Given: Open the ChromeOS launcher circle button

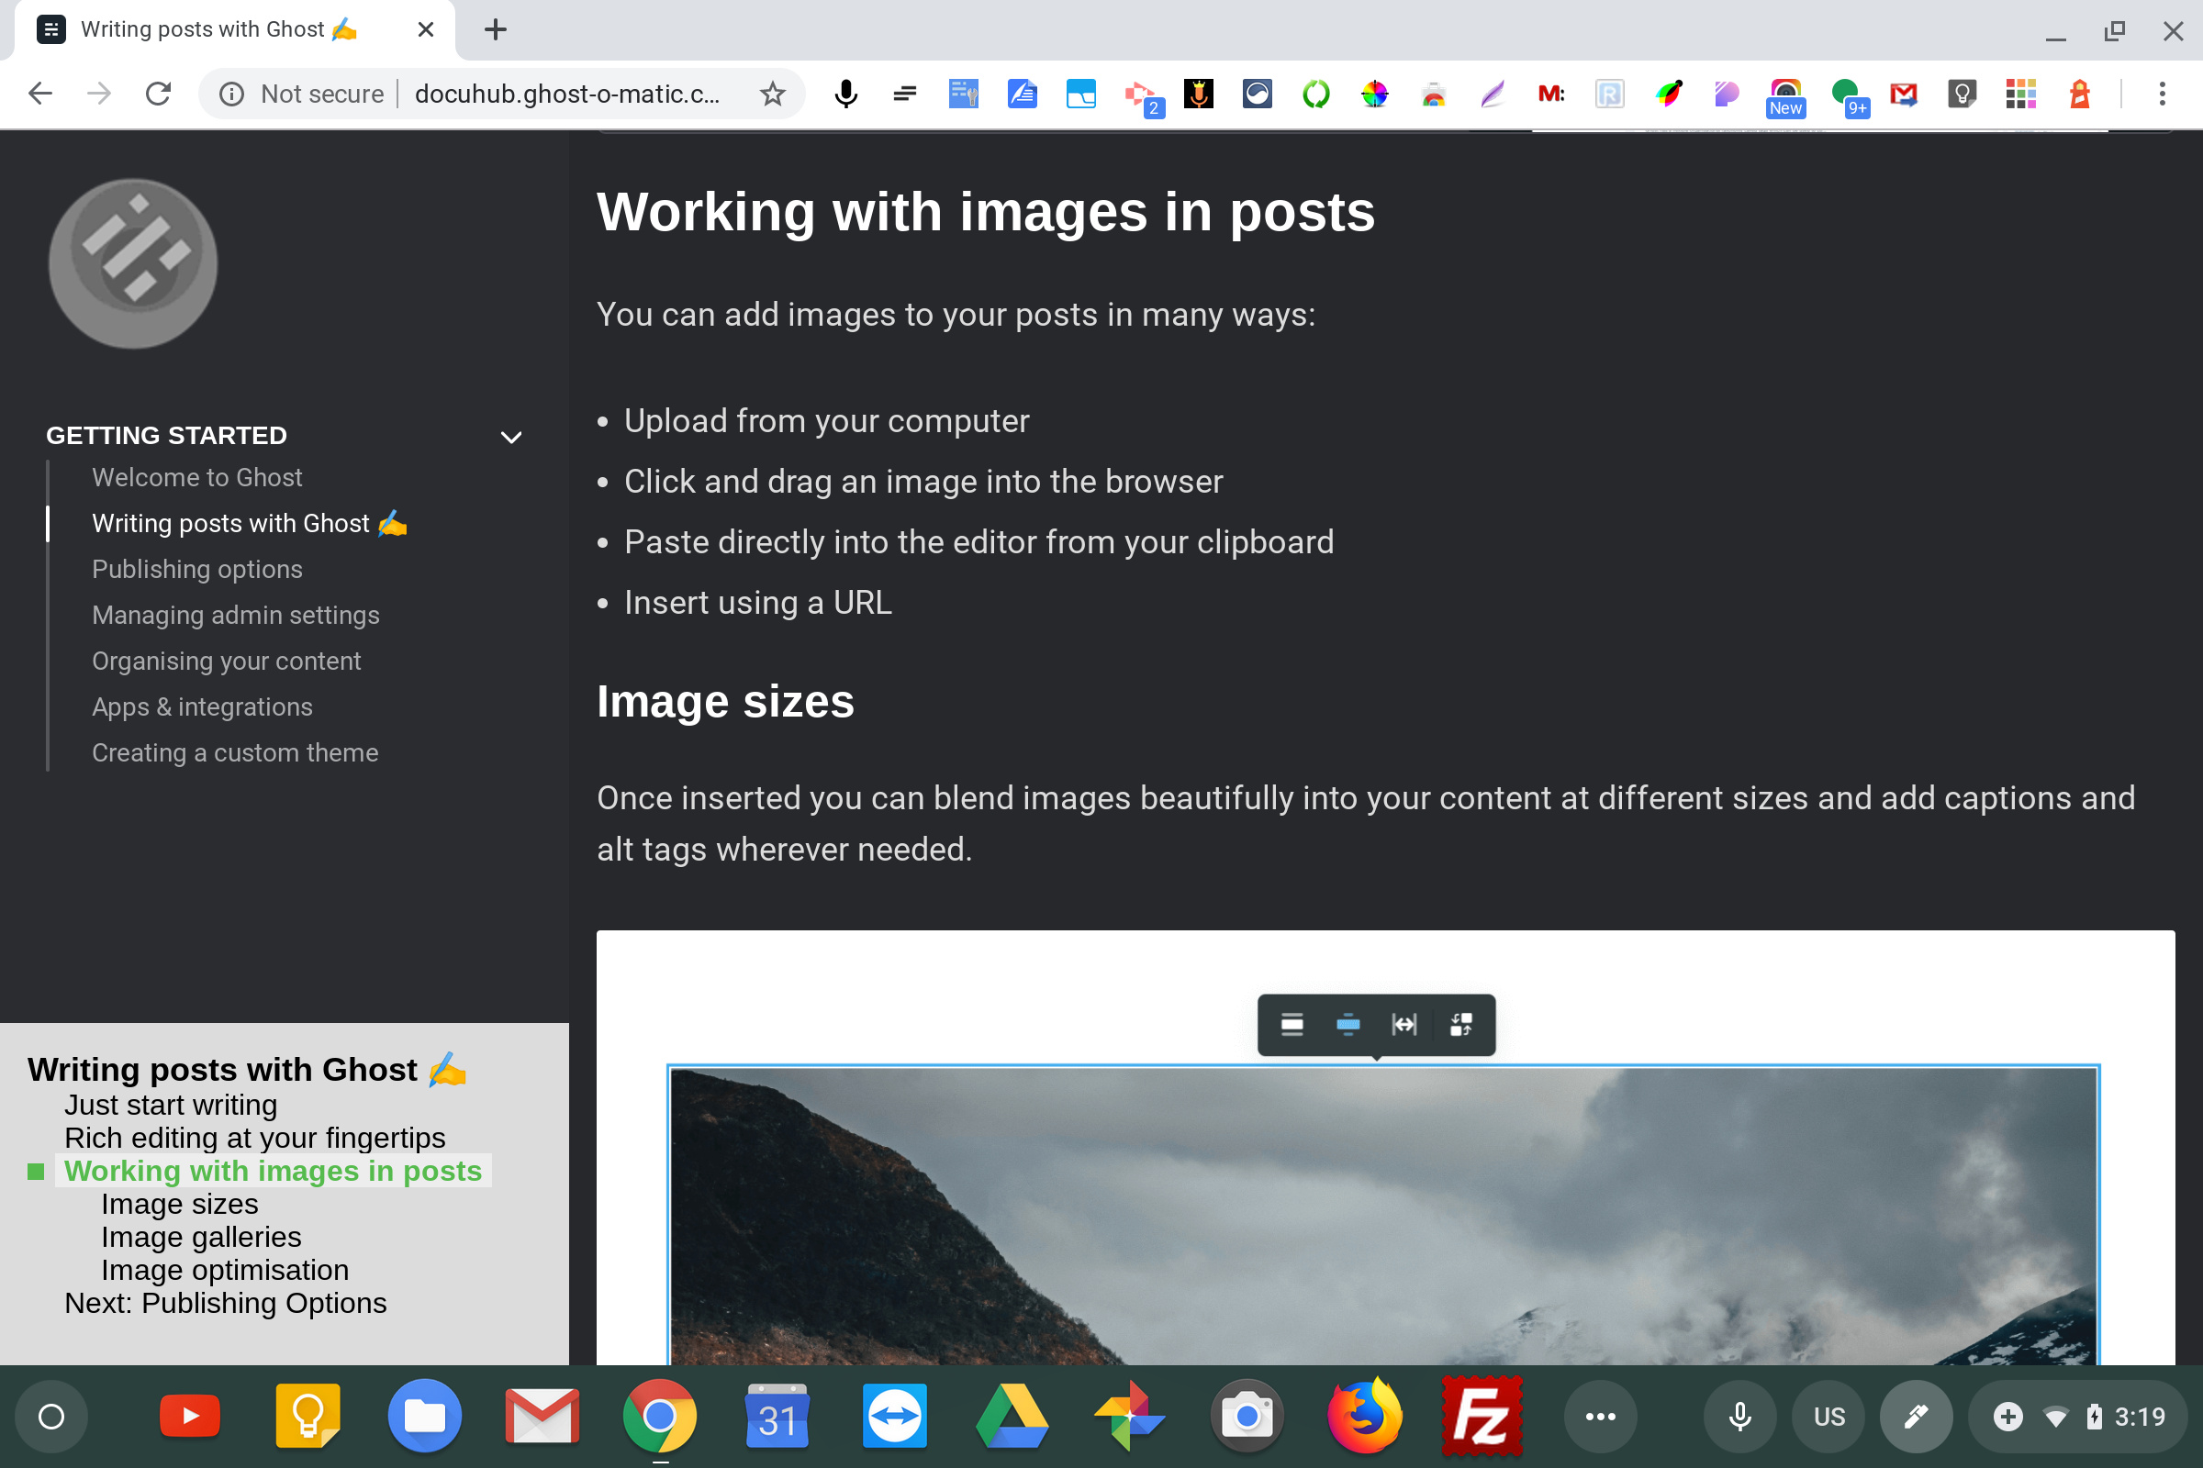Looking at the screenshot, I should [51, 1416].
